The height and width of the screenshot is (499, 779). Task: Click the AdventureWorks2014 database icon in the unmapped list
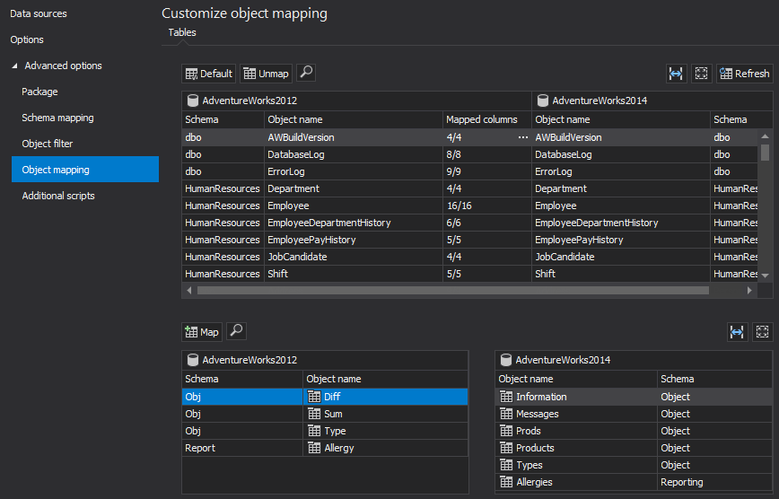point(506,360)
